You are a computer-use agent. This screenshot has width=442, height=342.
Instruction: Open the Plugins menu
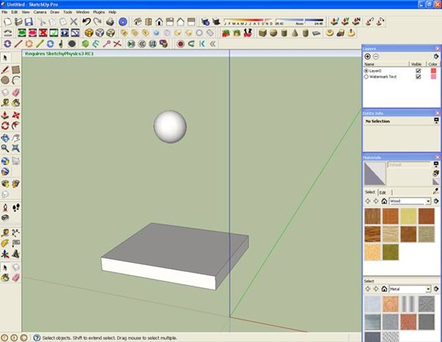[x=98, y=12]
